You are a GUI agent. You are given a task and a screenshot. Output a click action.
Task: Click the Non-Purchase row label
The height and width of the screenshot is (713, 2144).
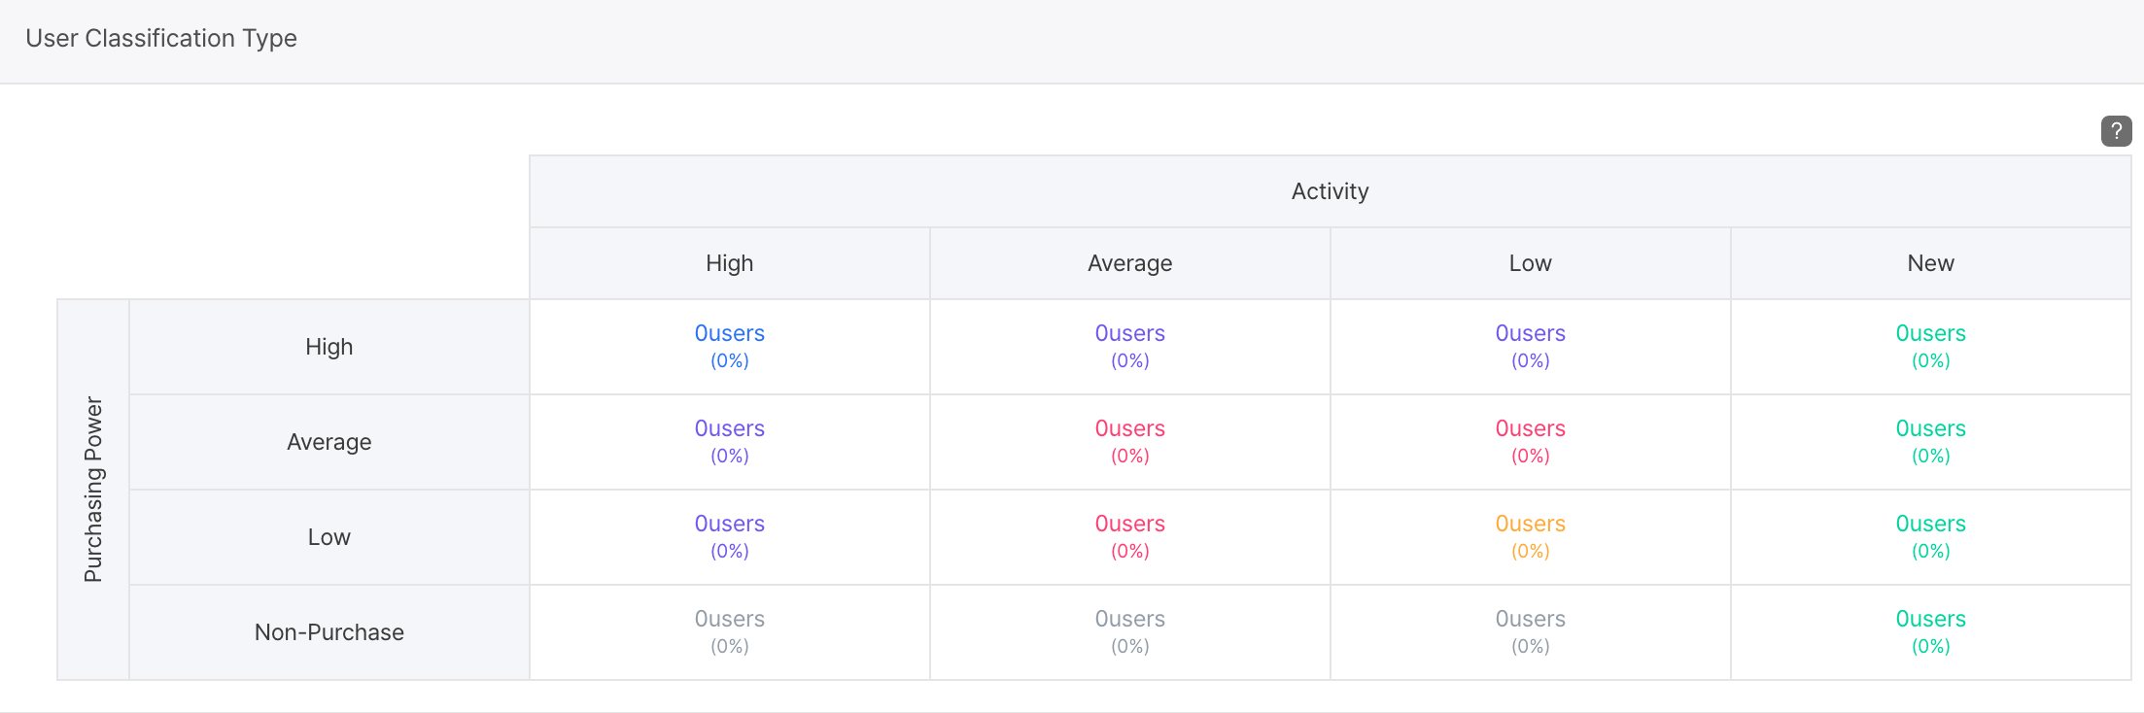click(x=329, y=632)
